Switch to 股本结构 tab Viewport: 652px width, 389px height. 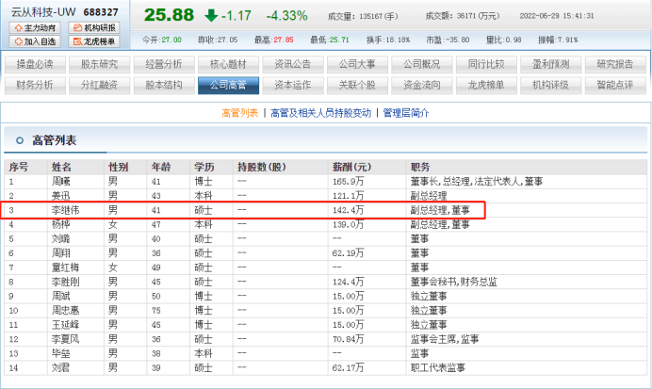[x=164, y=85]
